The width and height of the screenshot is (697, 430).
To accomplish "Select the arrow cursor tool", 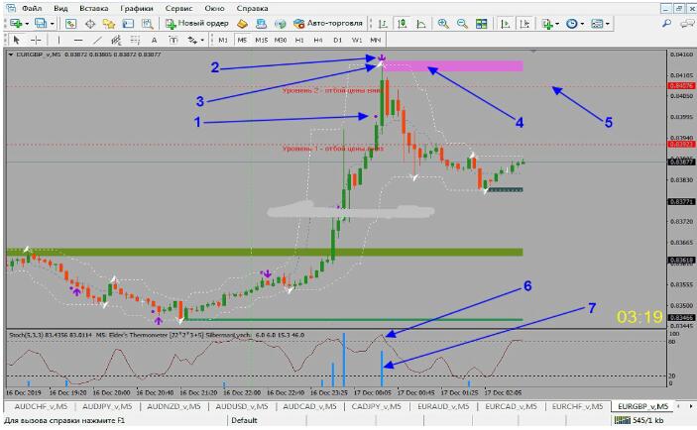I will click(x=16, y=40).
